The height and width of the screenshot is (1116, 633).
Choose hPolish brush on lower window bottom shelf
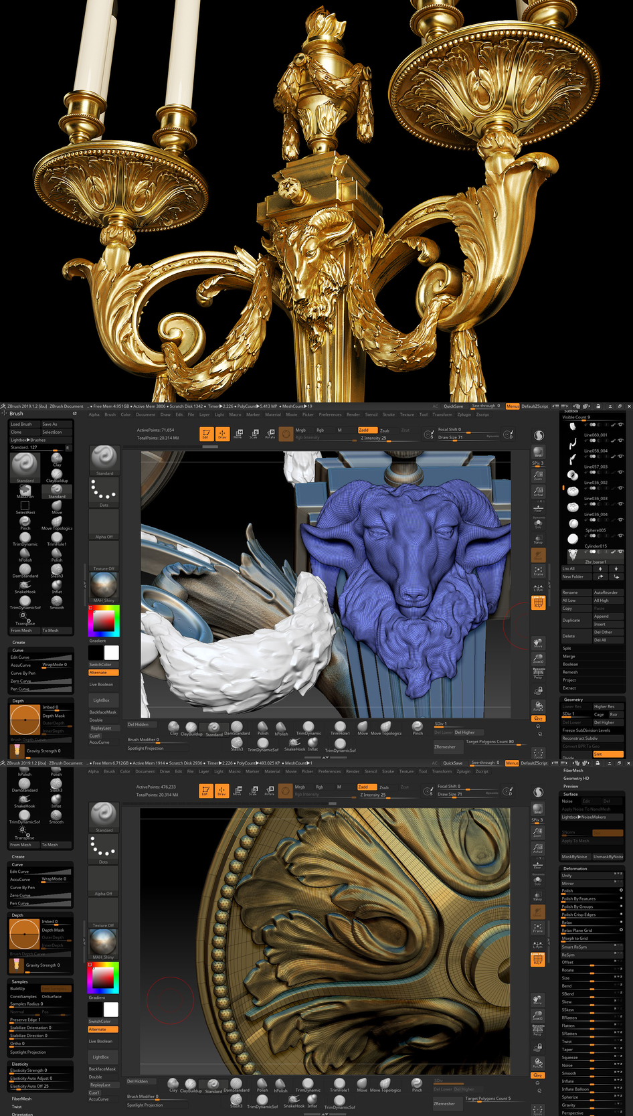[x=280, y=1085]
